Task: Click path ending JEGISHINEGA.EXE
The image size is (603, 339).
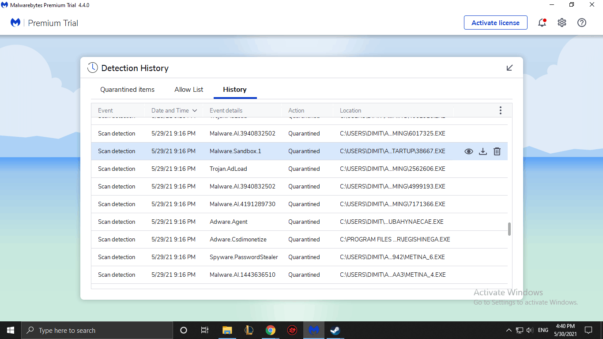Action: 395,239
